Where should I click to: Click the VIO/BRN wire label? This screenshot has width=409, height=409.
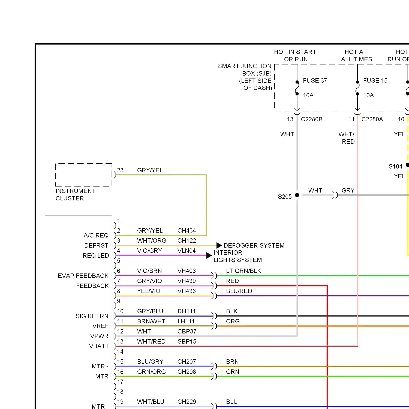pos(149,271)
